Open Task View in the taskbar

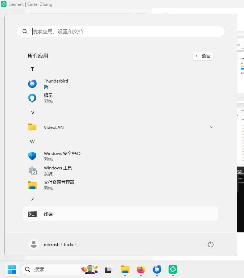109,269
